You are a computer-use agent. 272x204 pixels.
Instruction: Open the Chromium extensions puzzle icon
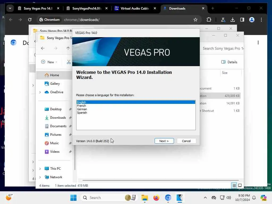[x=209, y=20]
